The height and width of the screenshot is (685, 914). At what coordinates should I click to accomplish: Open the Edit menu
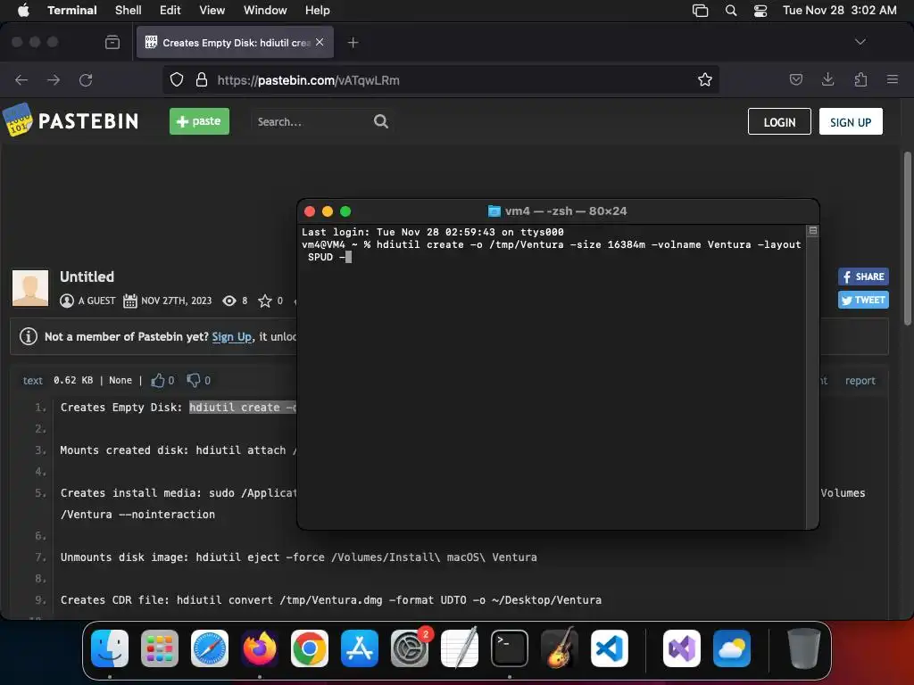tap(170, 10)
